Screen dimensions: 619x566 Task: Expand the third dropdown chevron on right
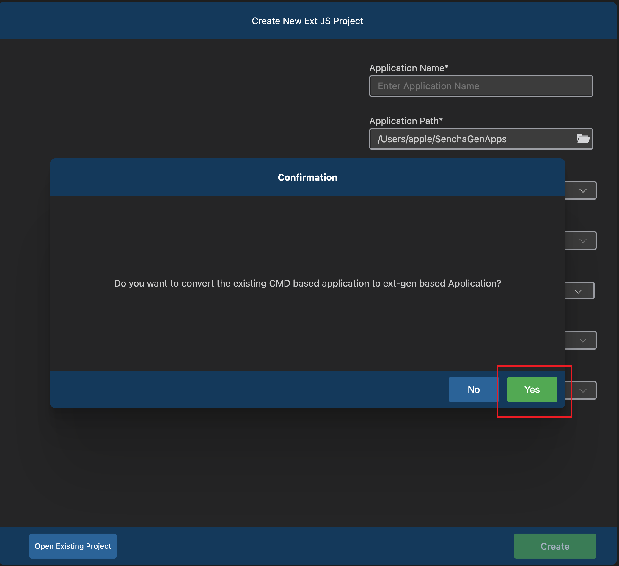coord(578,291)
